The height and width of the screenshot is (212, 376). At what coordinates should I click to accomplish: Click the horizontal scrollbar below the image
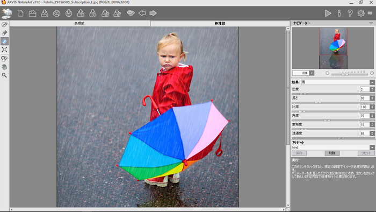pyautogui.click(x=148, y=210)
